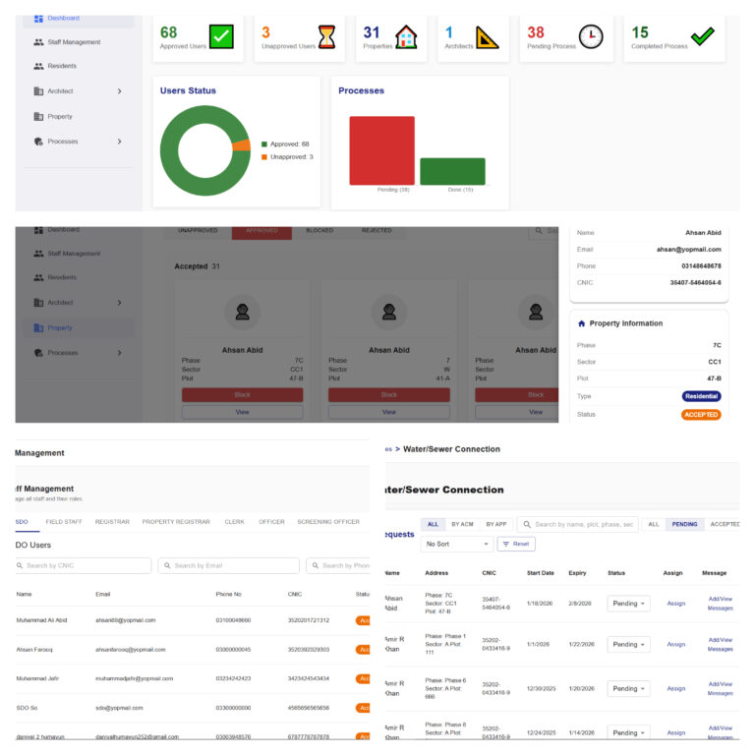Viewport: 755px width, 755px height.
Task: Click the magnifier icon in Search by CNIC
Action: [x=22, y=565]
